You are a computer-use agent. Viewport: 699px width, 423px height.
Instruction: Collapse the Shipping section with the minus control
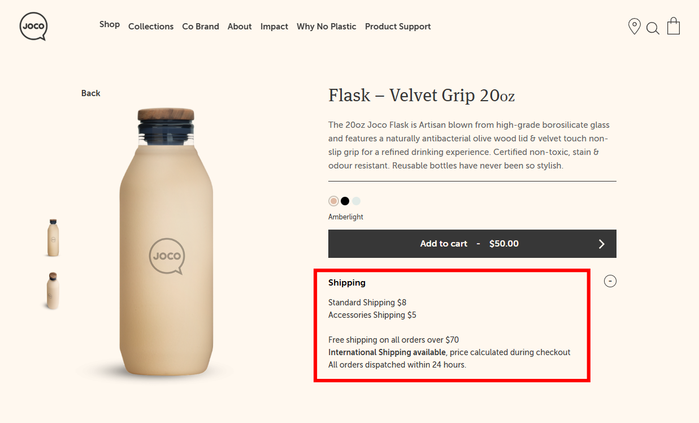(610, 280)
